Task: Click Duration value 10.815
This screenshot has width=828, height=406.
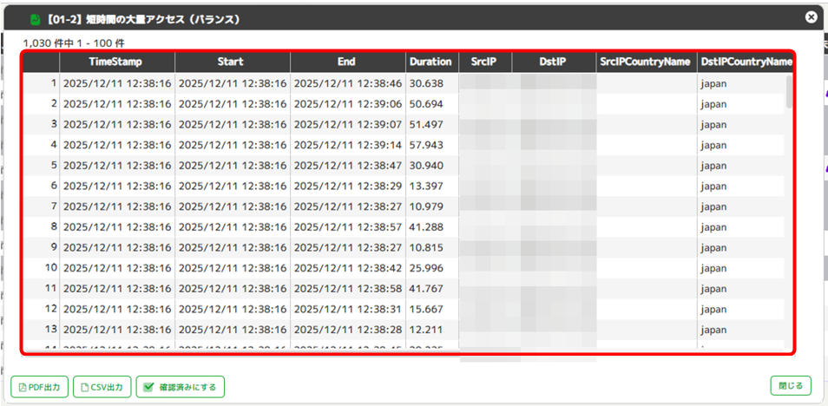Action: (x=425, y=247)
